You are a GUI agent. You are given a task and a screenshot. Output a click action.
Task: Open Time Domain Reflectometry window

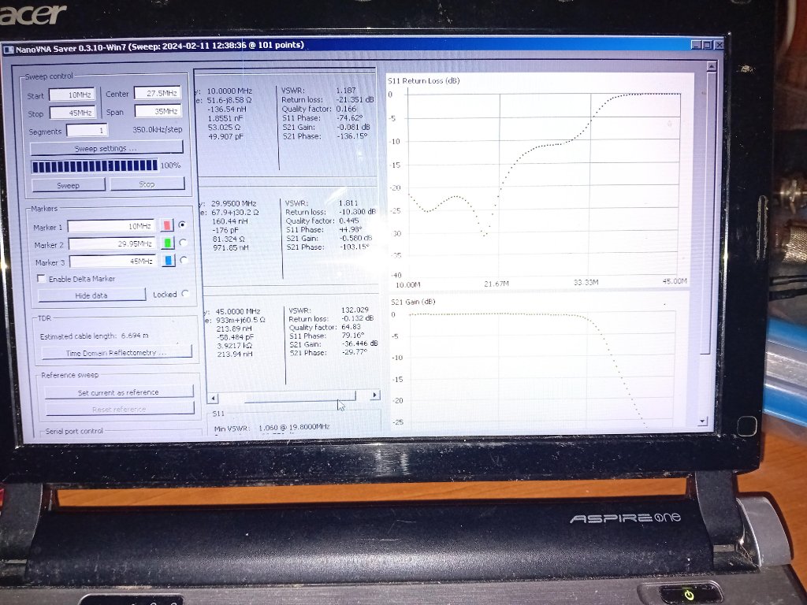pos(117,352)
